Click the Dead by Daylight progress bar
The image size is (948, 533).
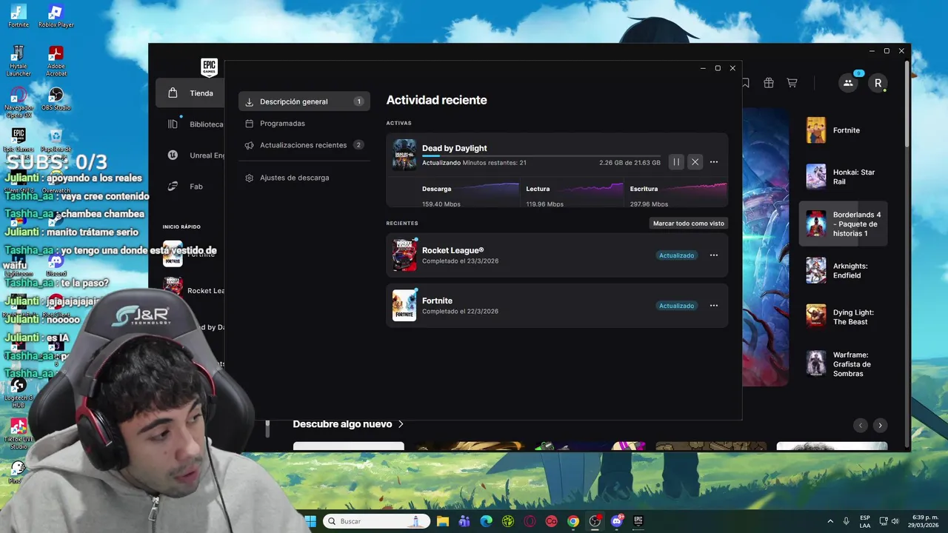(541, 155)
